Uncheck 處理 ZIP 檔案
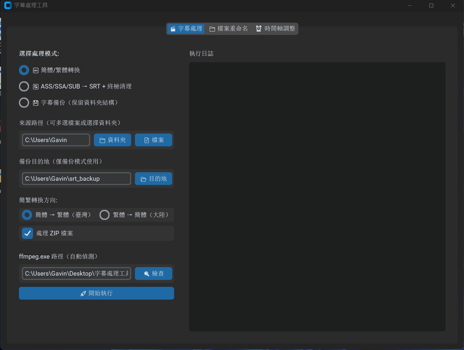The image size is (464, 350). click(27, 233)
